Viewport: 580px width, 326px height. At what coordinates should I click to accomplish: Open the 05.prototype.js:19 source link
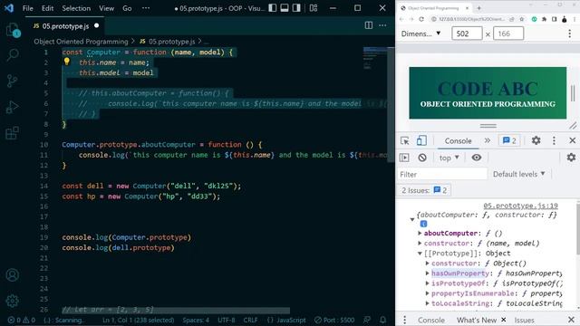(520, 206)
